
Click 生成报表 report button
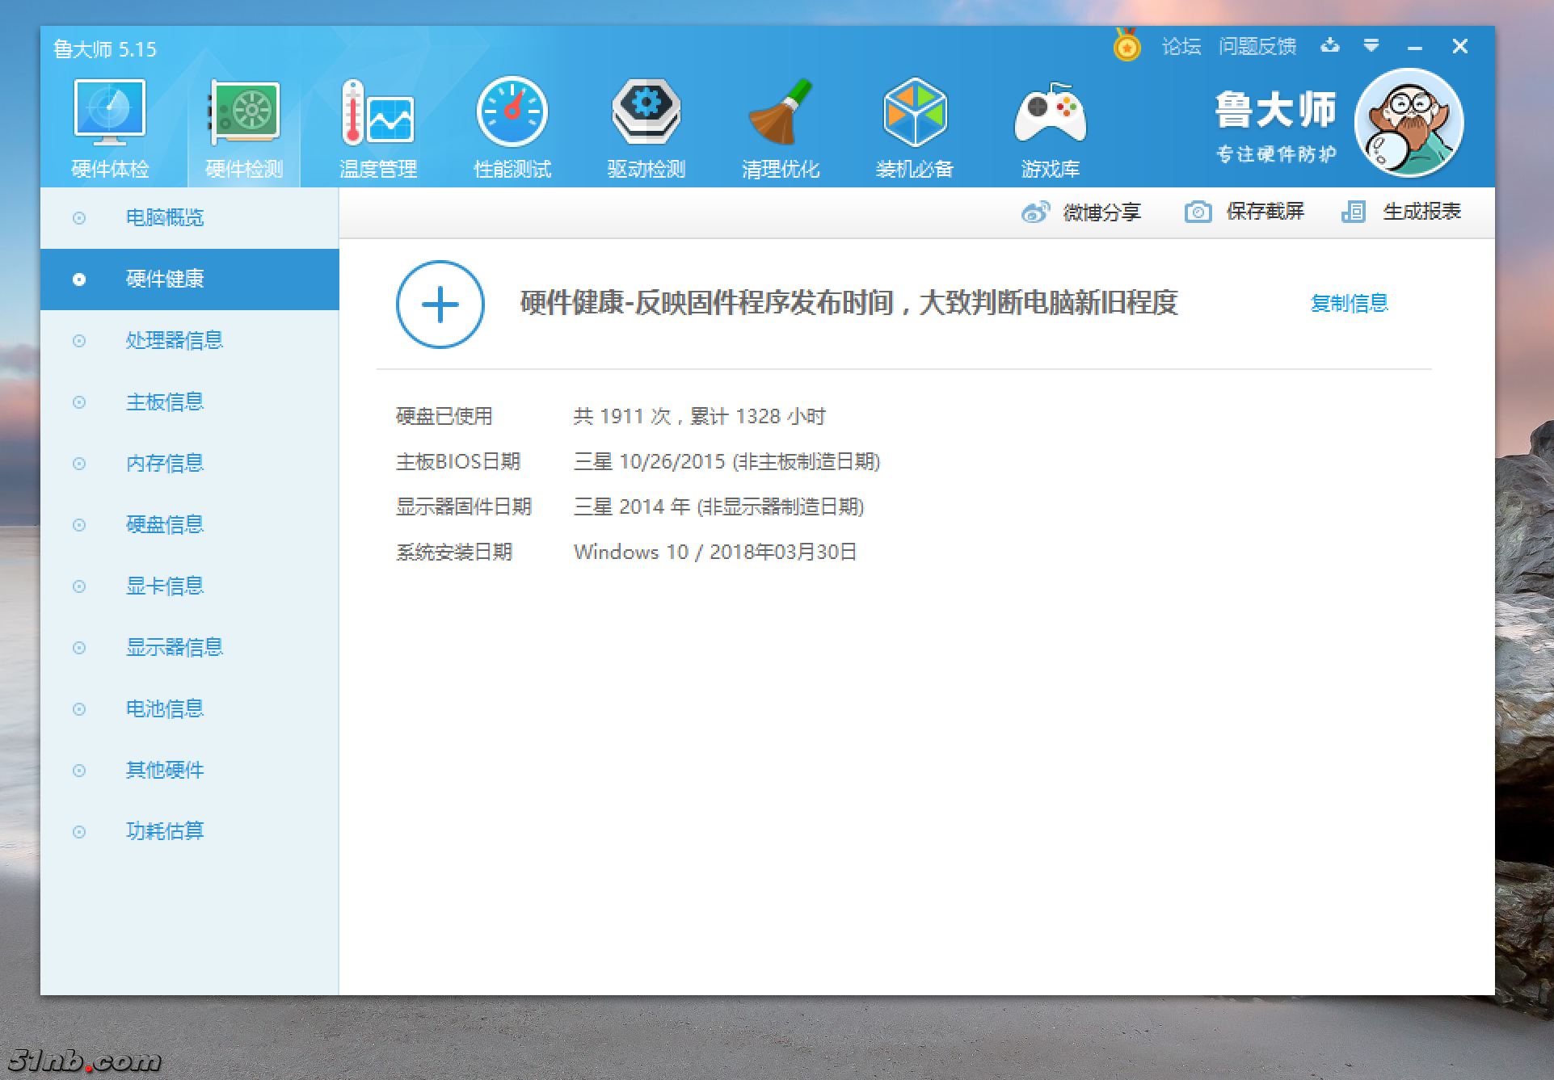(1401, 212)
